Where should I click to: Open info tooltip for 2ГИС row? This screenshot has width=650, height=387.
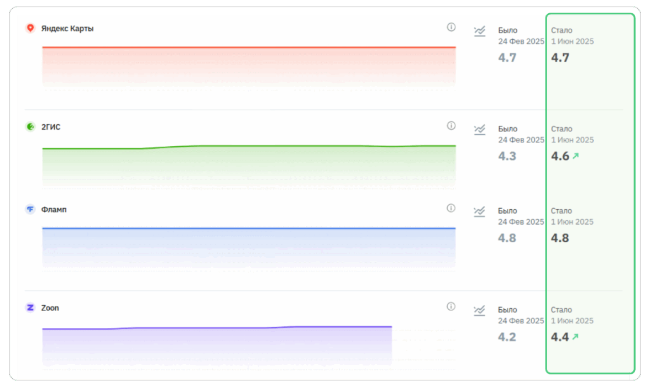(451, 126)
